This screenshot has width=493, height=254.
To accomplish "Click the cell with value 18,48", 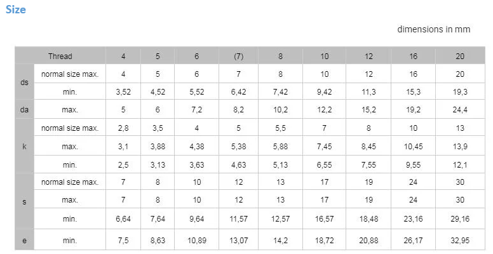I will click(x=368, y=219).
